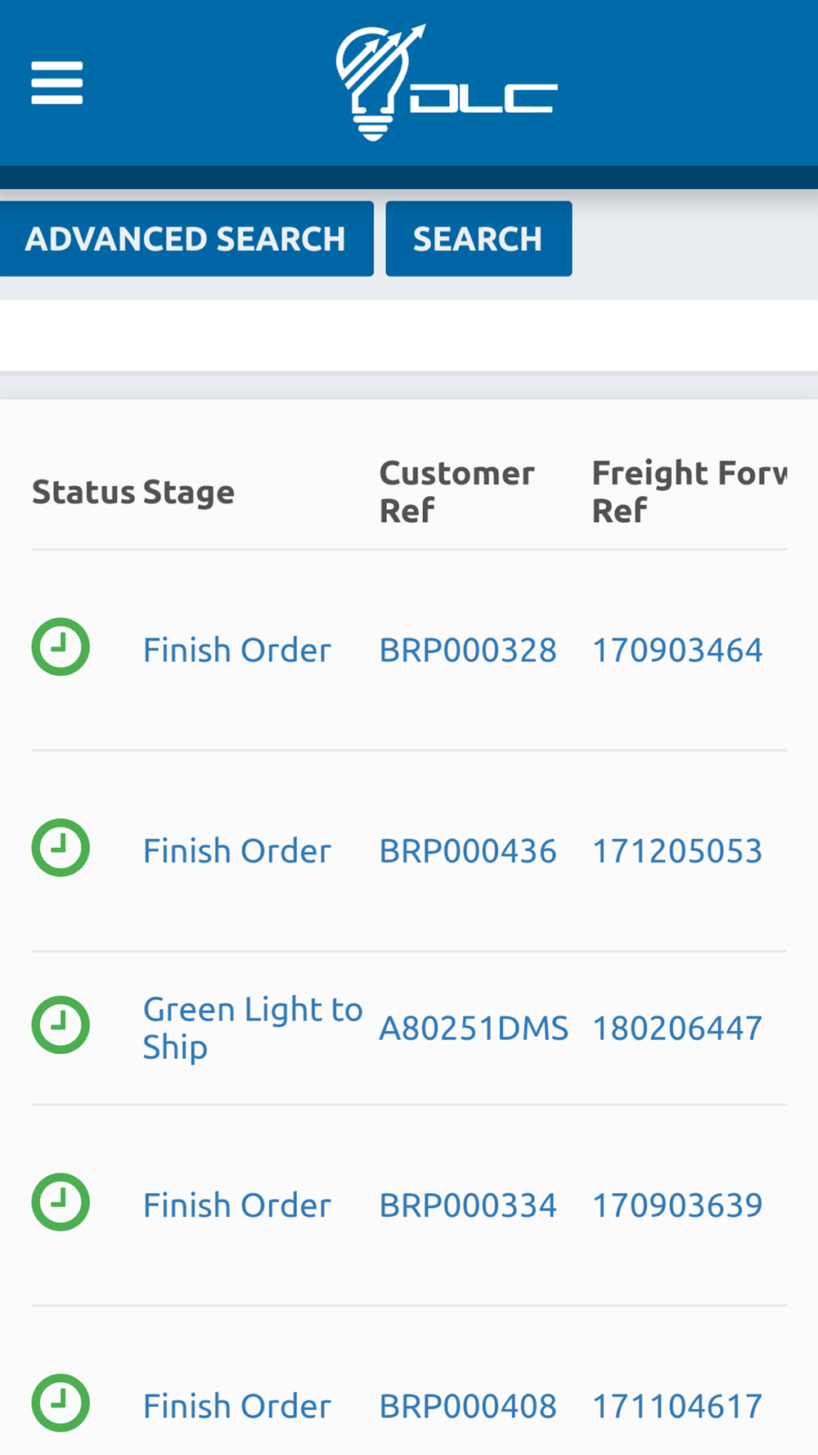818x1455 pixels.
Task: Open freight forwarder ref 171205053
Action: pos(677,851)
